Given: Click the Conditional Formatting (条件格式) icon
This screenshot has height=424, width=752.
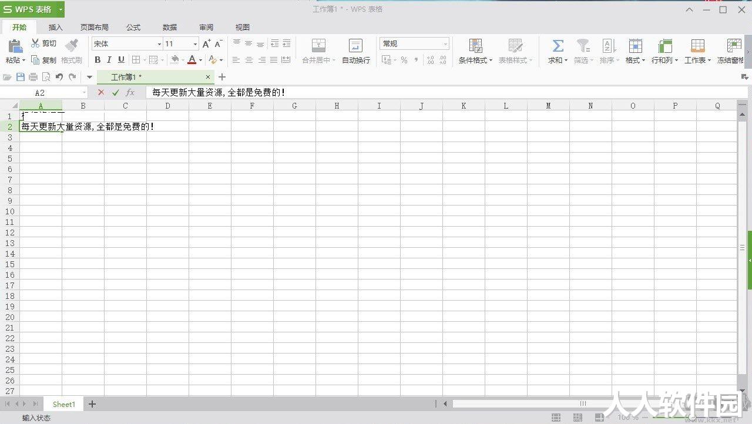Looking at the screenshot, I should 476,46.
